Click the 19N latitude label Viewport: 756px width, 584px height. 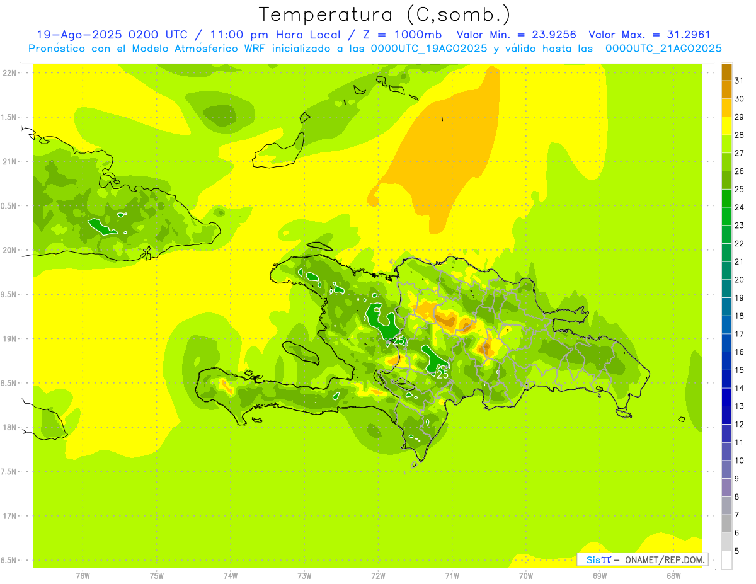point(10,339)
